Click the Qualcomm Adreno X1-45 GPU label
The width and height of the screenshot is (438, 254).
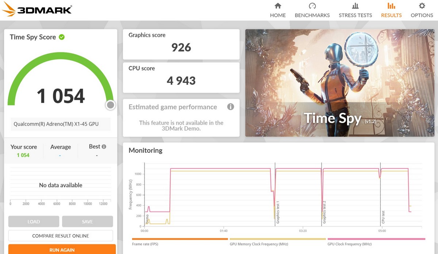[x=56, y=124]
